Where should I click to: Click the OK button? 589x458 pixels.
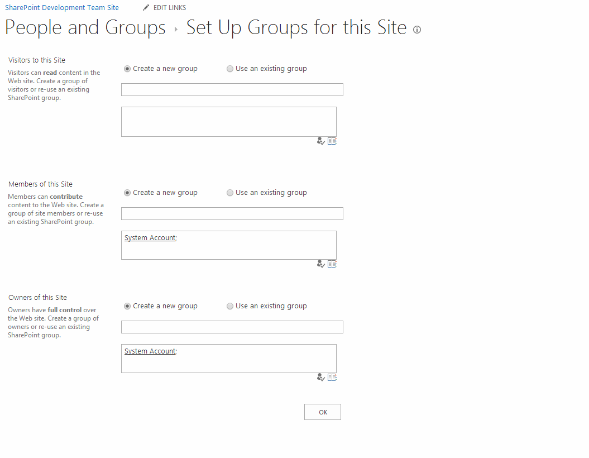(x=322, y=412)
